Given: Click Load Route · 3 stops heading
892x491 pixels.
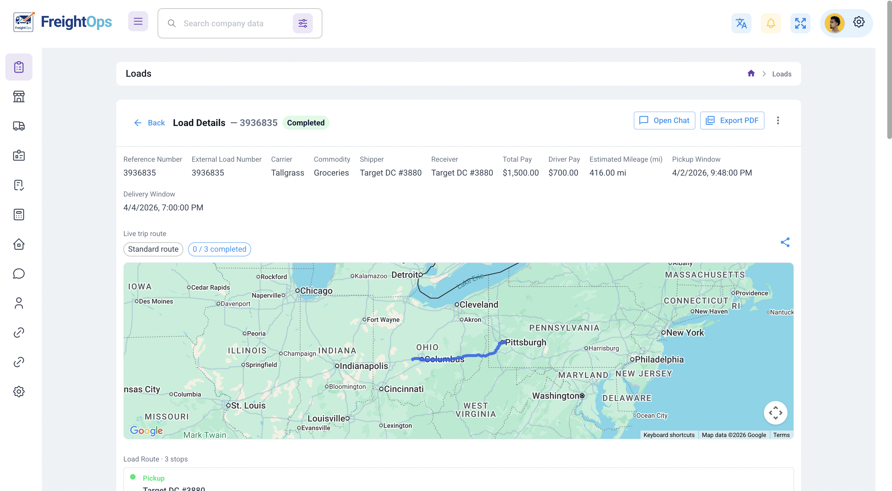Looking at the screenshot, I should tap(156, 459).
